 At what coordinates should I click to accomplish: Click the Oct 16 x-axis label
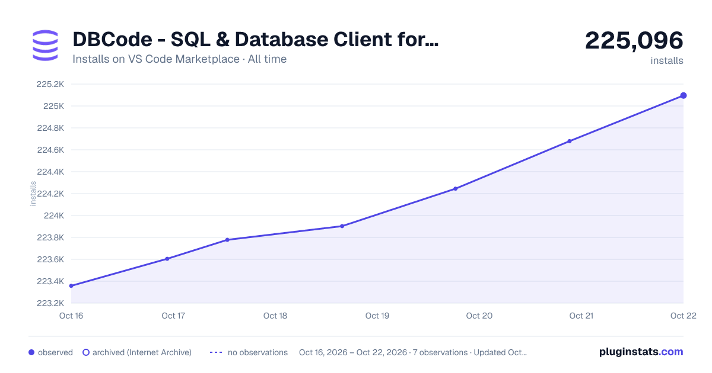(71, 316)
